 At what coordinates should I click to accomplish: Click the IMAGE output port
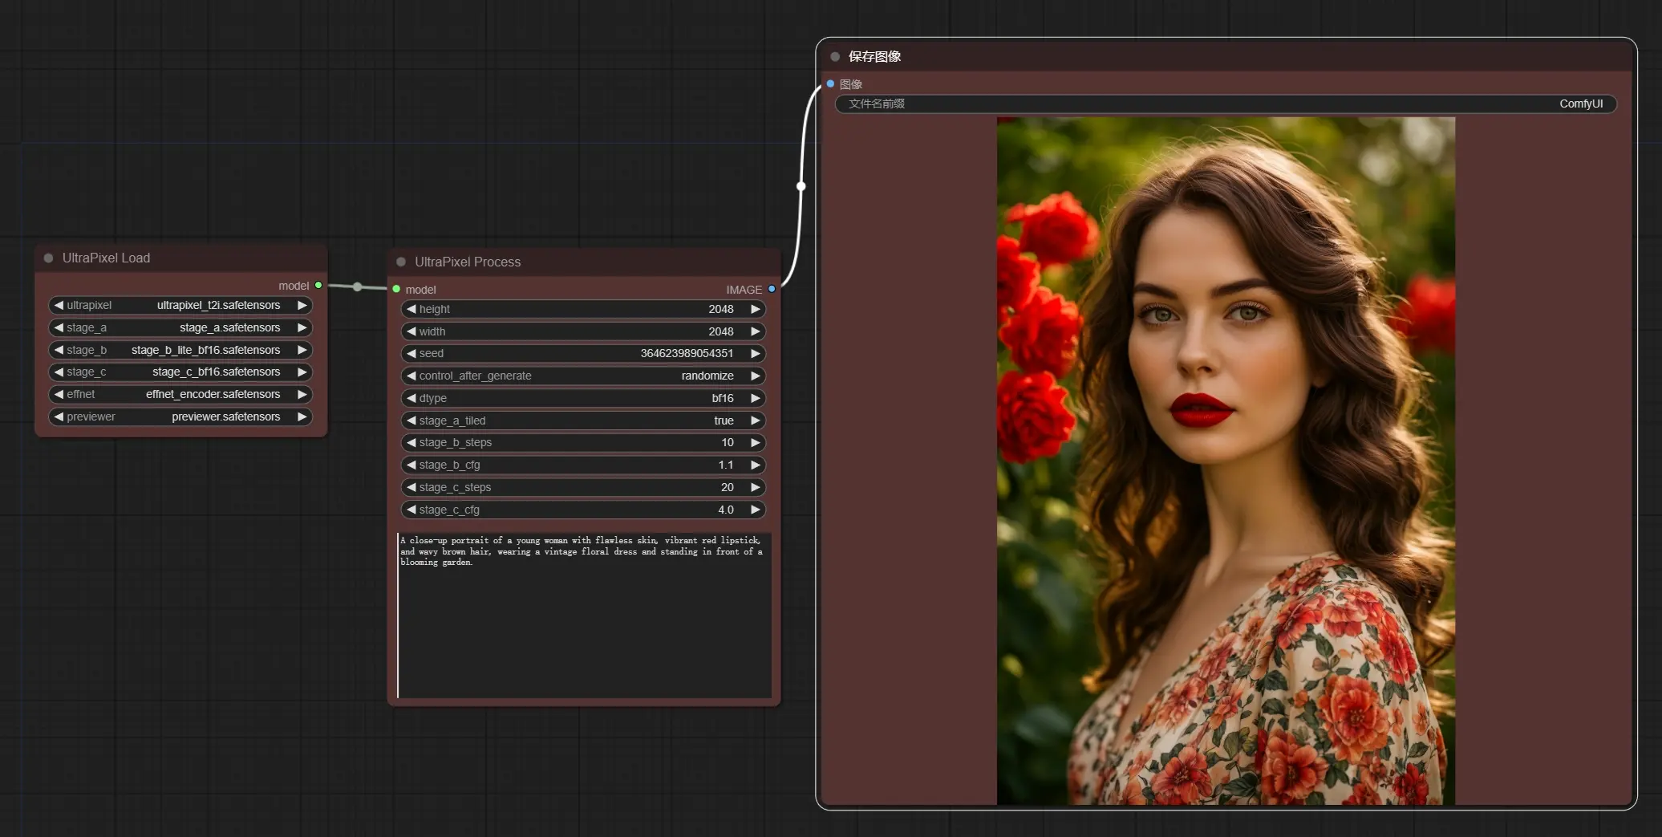(x=772, y=289)
